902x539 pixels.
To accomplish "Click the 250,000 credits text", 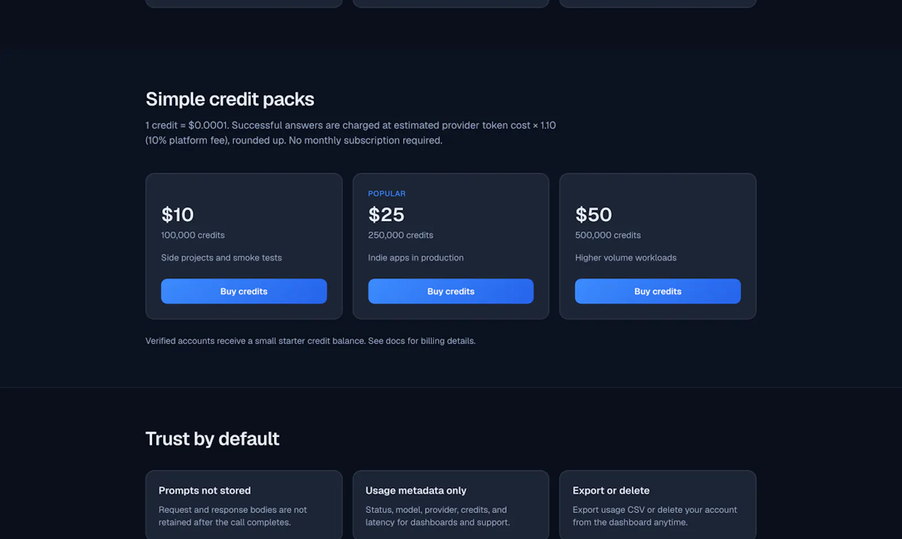I will coord(401,235).
